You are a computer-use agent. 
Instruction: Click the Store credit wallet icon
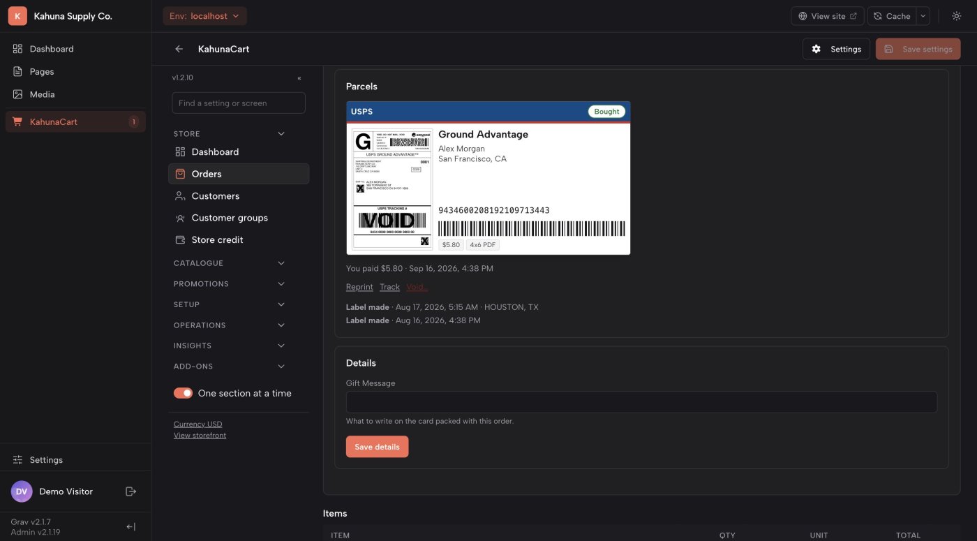180,239
